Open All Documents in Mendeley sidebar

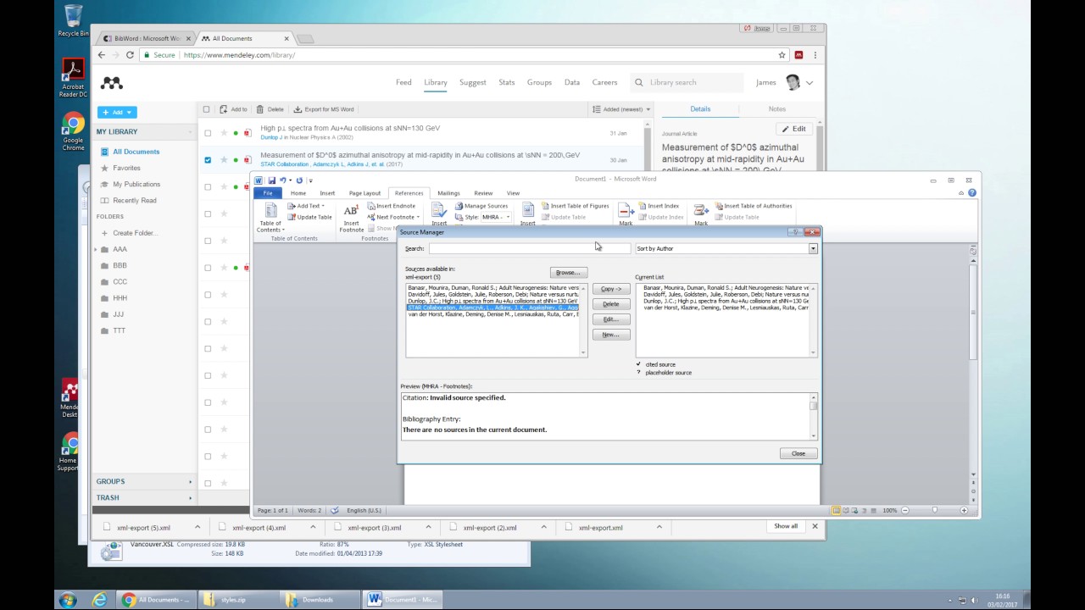(x=136, y=152)
